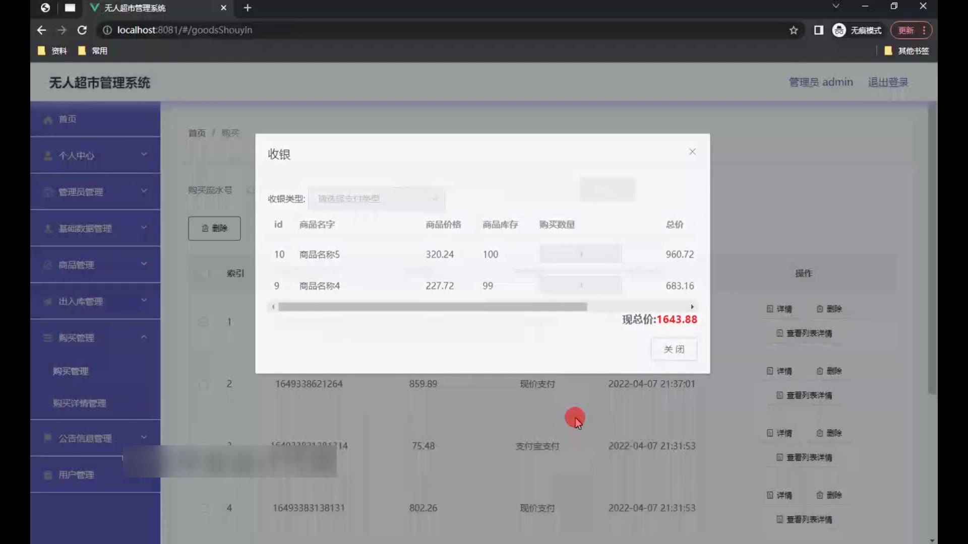Click quantity stepper for 商品名称5
Viewport: 968px width, 544px height.
(580, 254)
